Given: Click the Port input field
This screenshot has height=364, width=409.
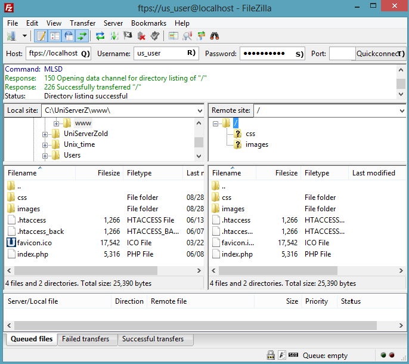Looking at the screenshot, I should click(342, 53).
